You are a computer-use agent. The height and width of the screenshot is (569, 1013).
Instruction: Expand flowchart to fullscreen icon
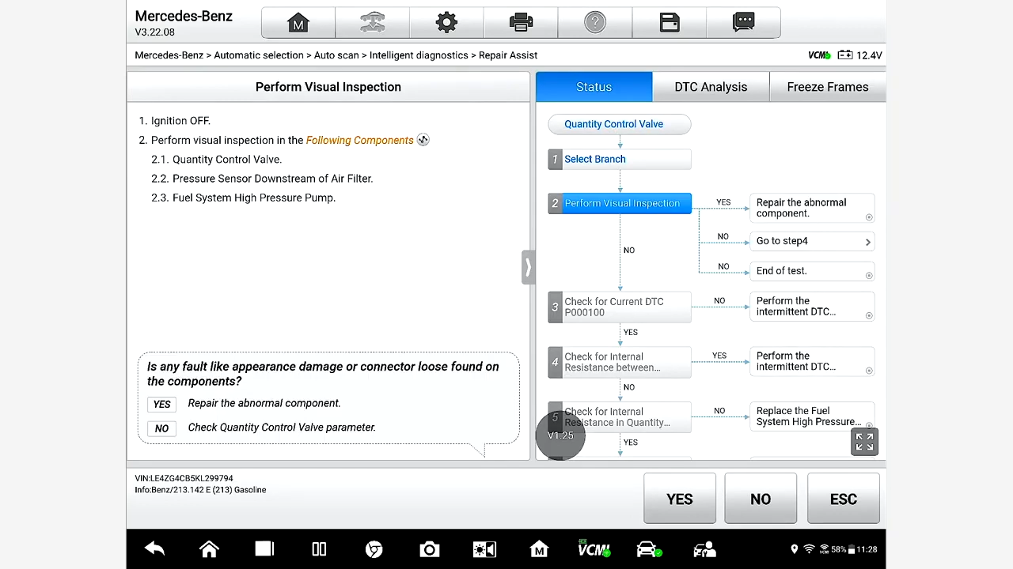tap(864, 442)
